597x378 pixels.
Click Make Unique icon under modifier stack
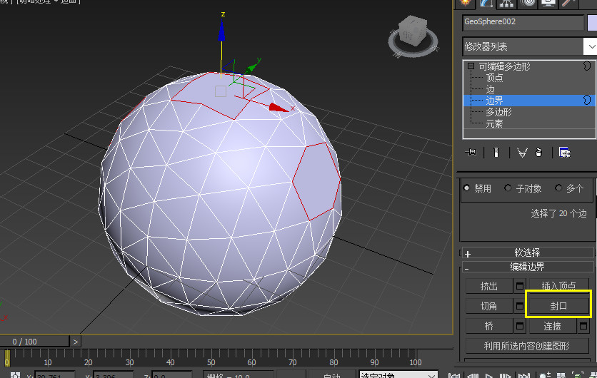(x=522, y=152)
